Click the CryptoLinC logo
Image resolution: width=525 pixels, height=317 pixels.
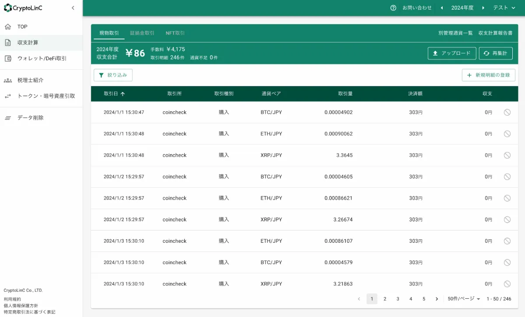pos(24,8)
